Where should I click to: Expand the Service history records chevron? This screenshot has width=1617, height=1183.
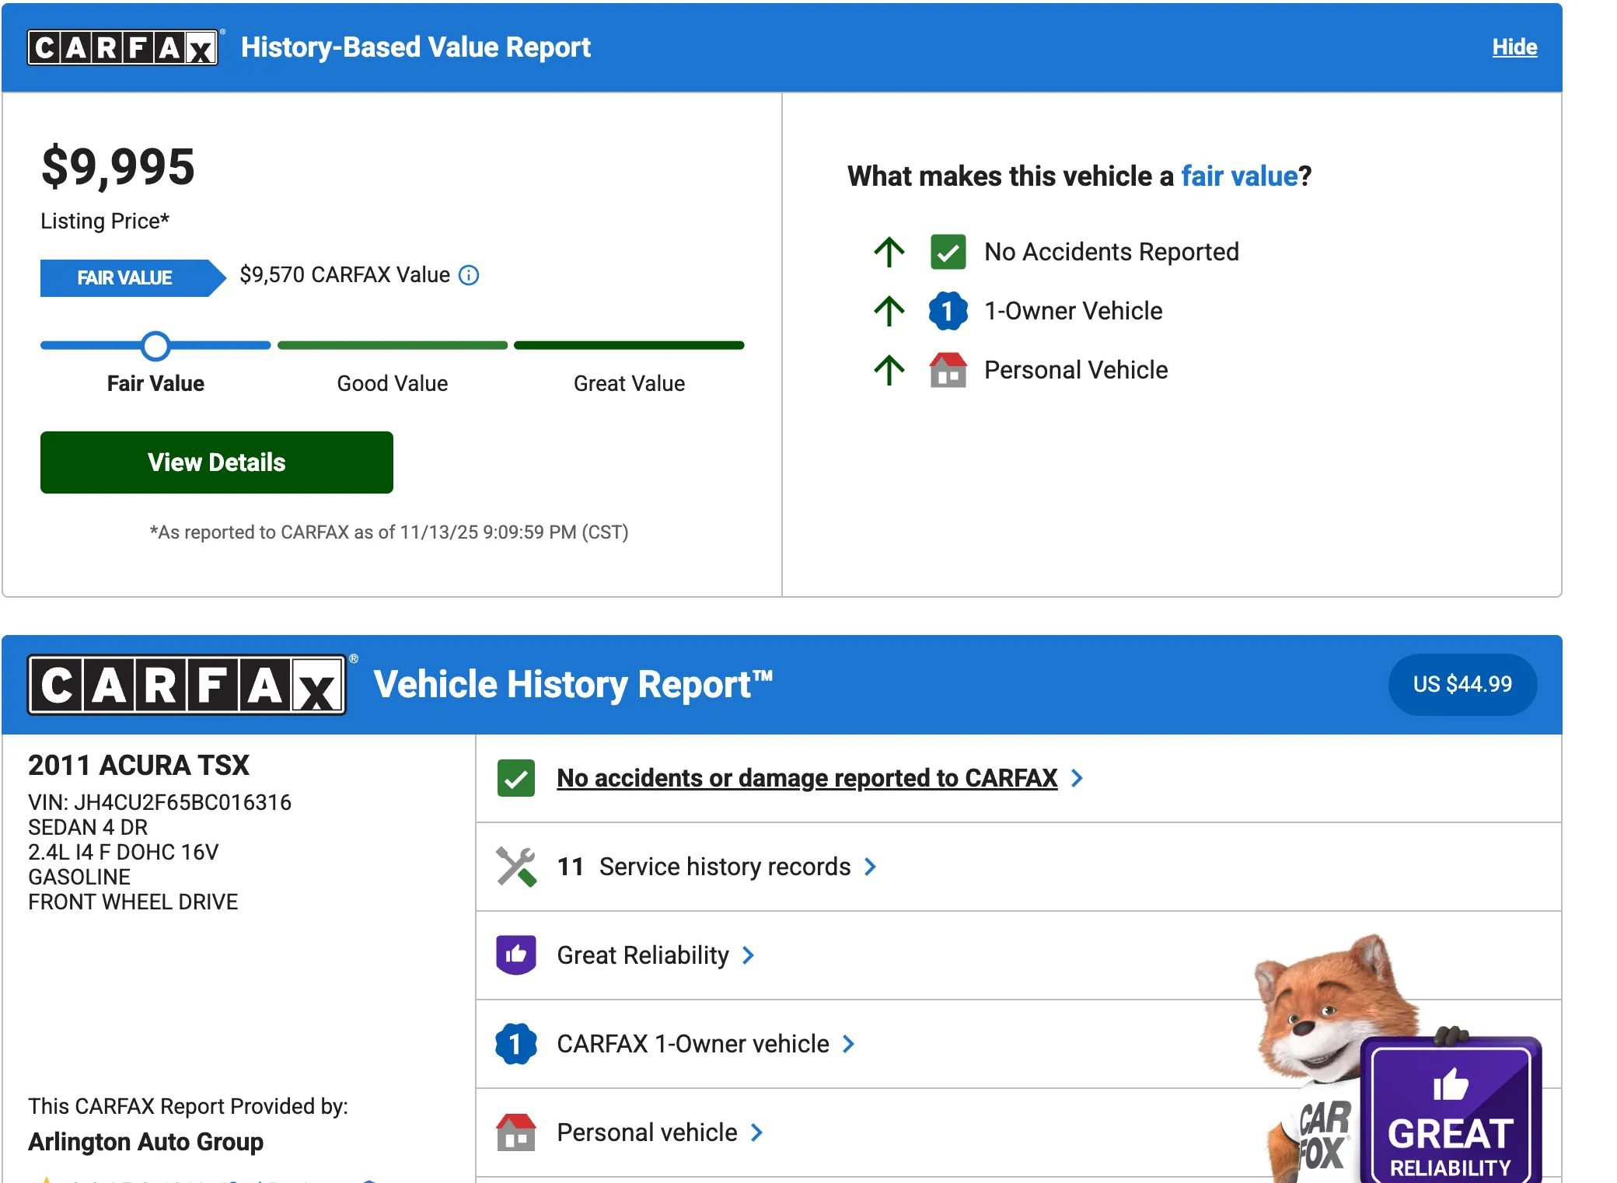coord(871,867)
